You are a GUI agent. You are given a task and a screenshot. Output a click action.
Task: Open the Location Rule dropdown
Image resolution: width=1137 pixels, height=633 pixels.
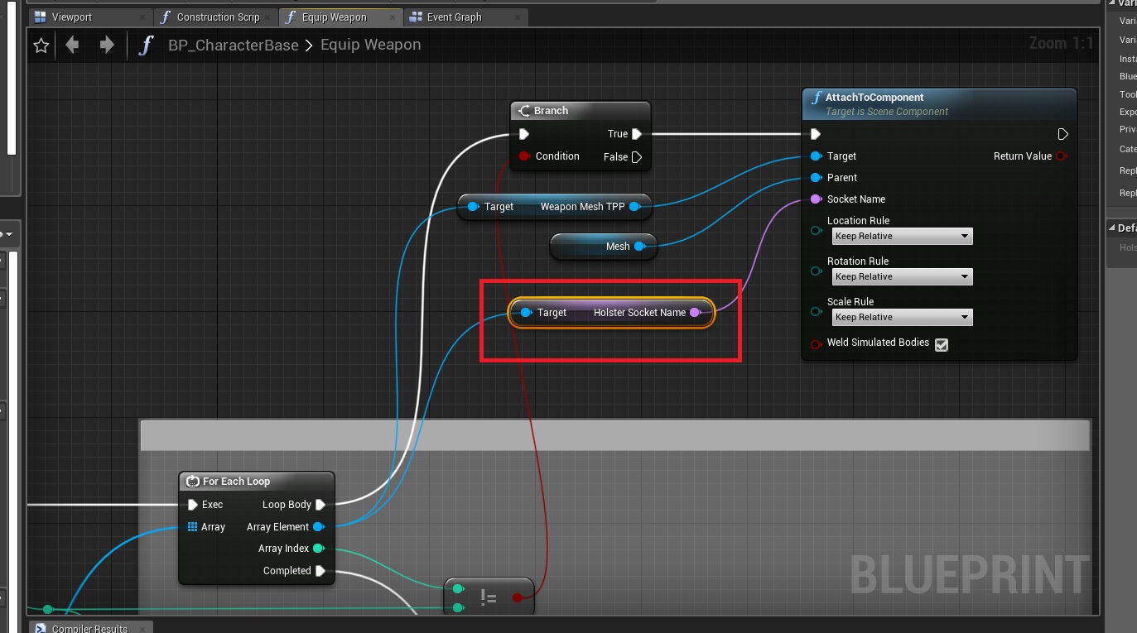(x=902, y=237)
